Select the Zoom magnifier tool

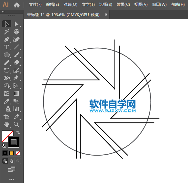16,124
